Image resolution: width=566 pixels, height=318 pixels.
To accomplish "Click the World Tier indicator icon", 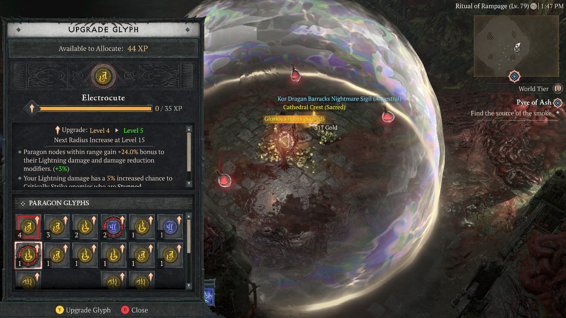I will coord(558,89).
